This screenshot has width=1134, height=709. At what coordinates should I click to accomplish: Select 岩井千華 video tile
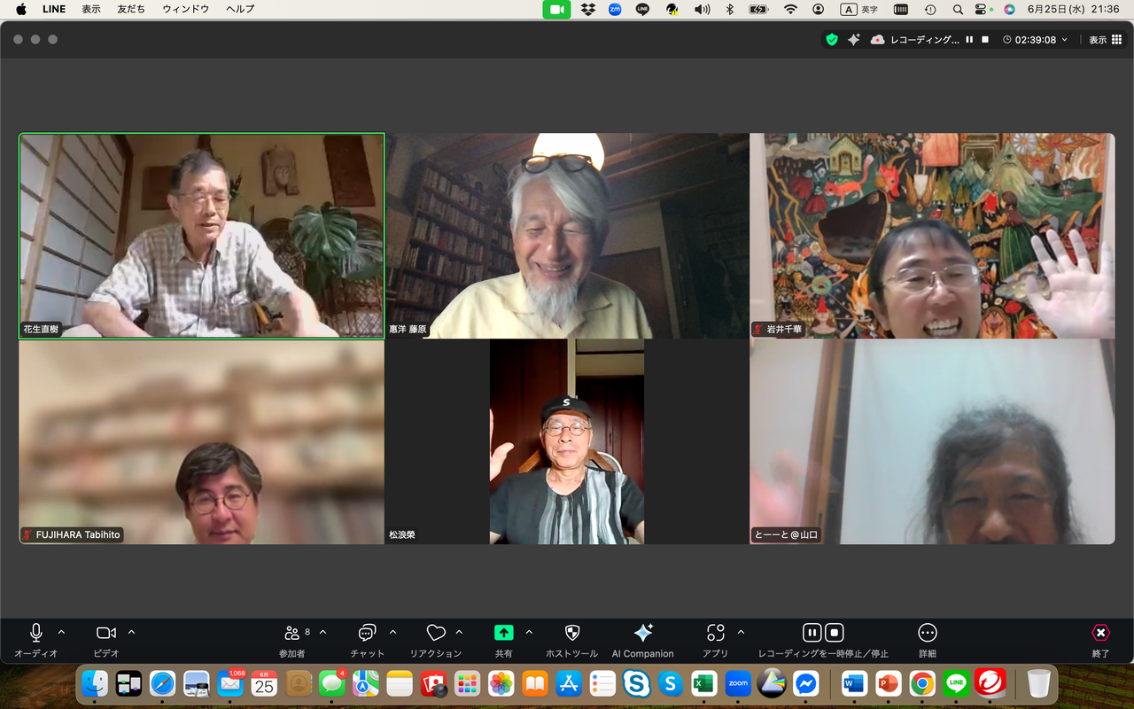click(932, 236)
